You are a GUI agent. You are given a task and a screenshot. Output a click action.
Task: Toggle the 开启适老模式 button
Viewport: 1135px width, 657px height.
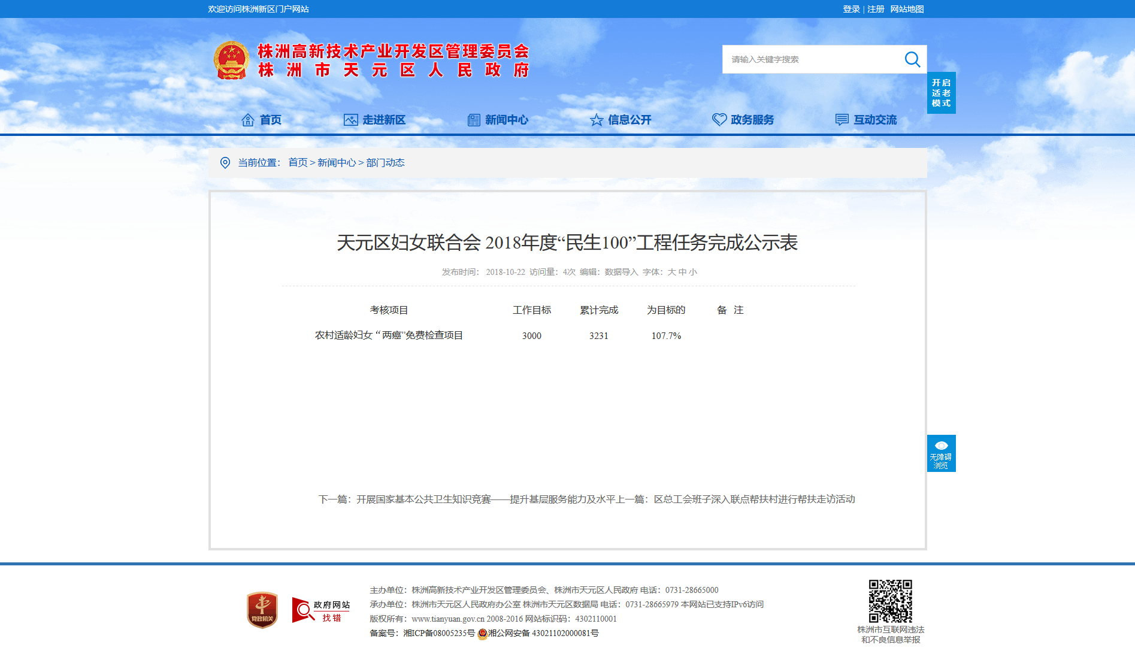pyautogui.click(x=942, y=93)
